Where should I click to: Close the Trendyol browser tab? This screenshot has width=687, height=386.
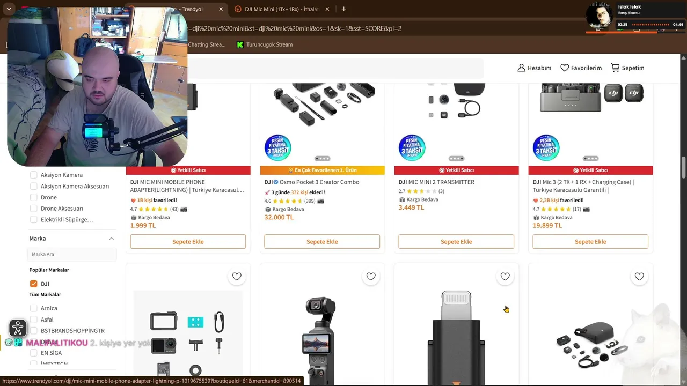tap(221, 9)
